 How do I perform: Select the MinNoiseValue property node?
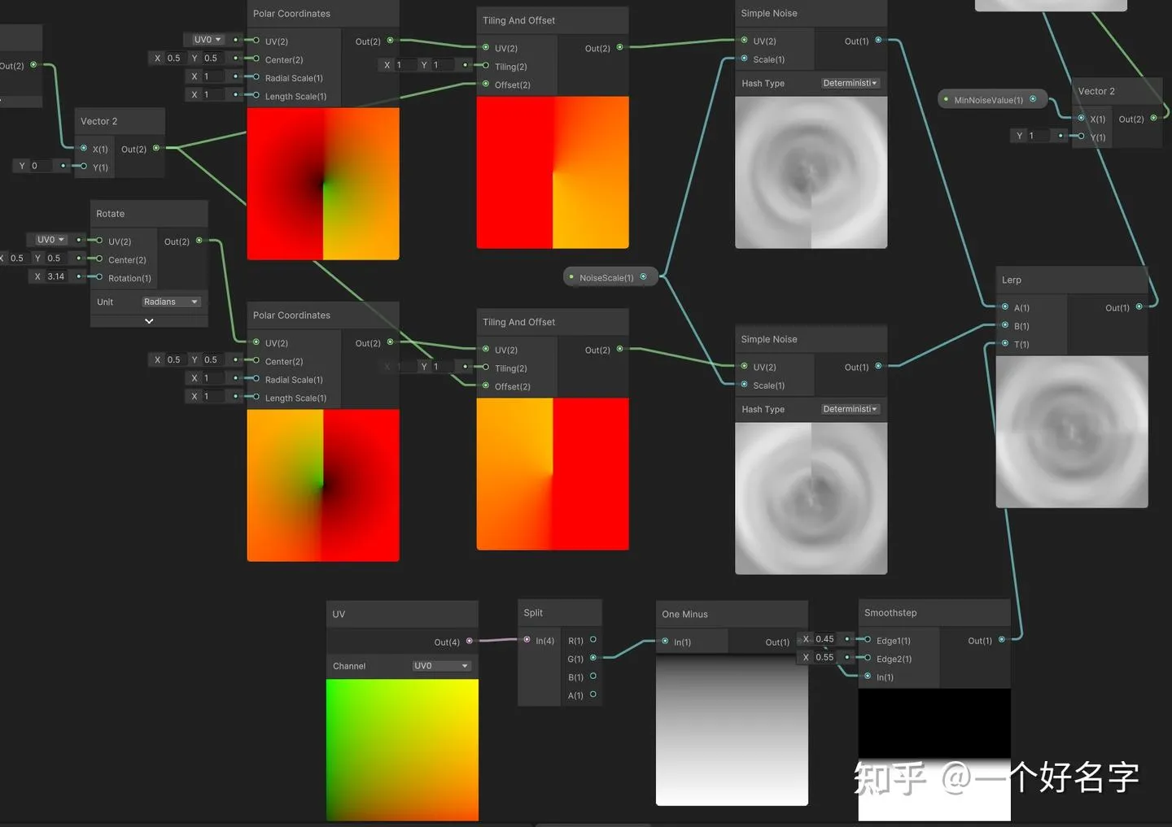(988, 100)
